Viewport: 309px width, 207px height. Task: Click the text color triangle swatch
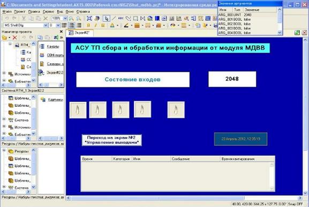tap(112, 25)
